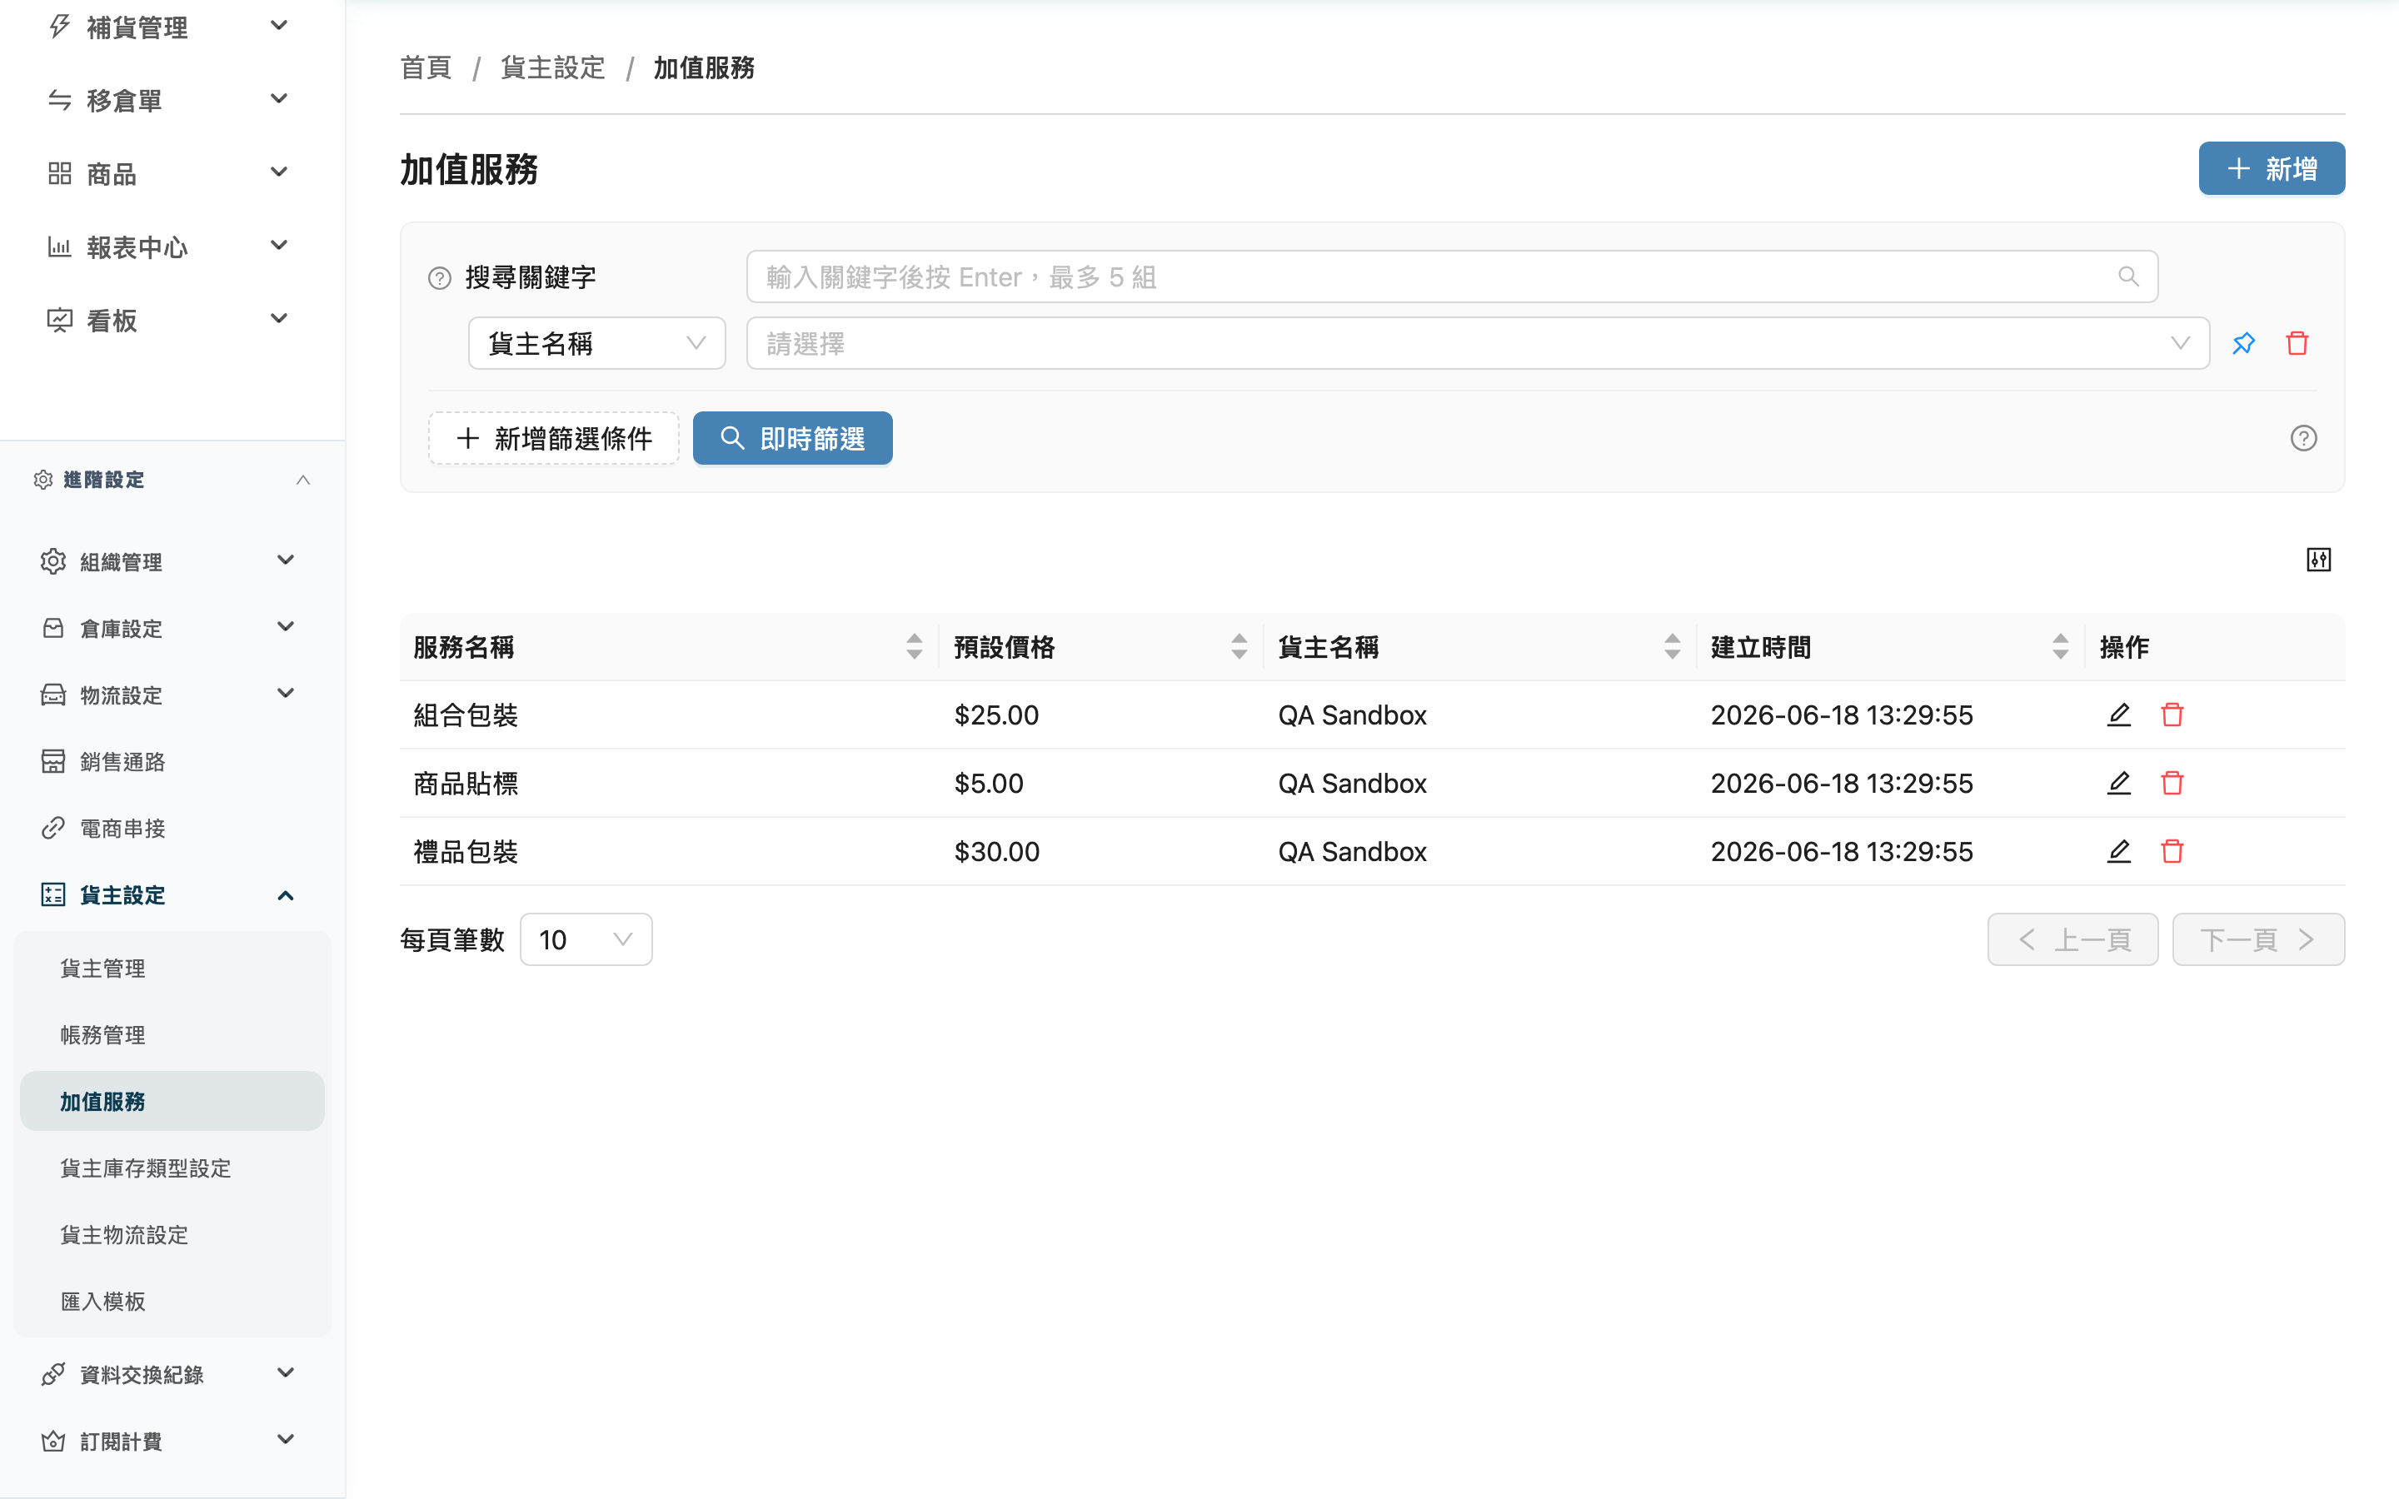The width and height of the screenshot is (2399, 1499).
Task: Sort by 服務名稱 column
Action: (x=914, y=647)
